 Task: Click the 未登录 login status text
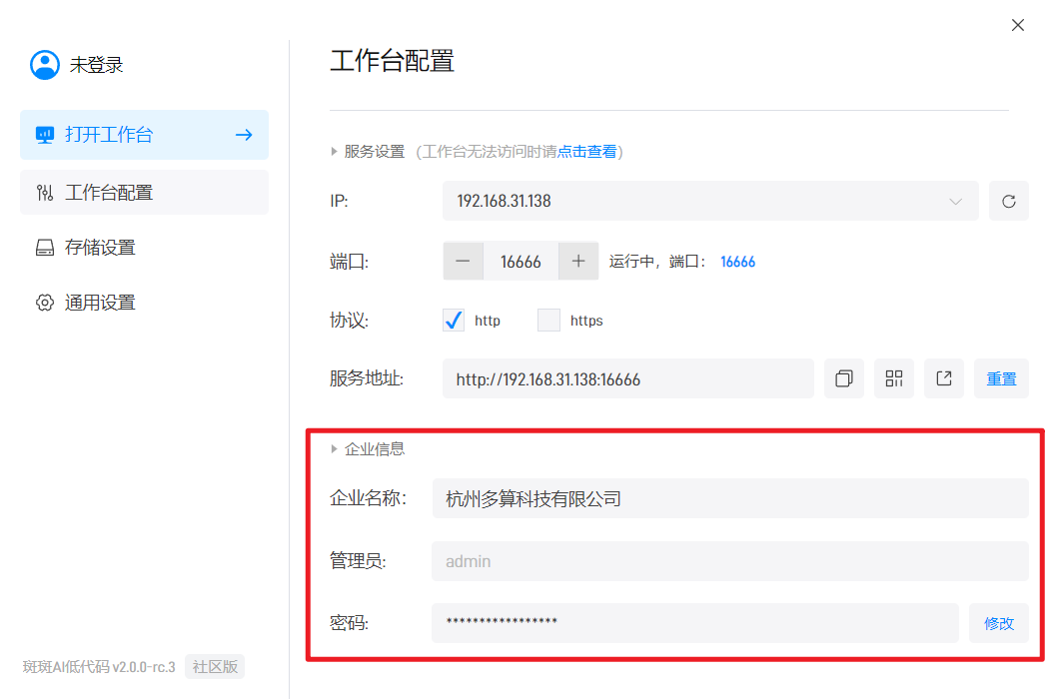point(96,65)
